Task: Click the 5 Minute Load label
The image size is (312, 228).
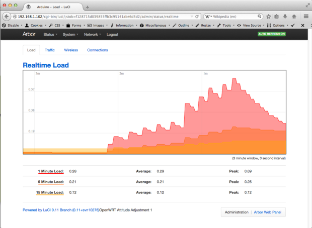Action: [x=51, y=182]
